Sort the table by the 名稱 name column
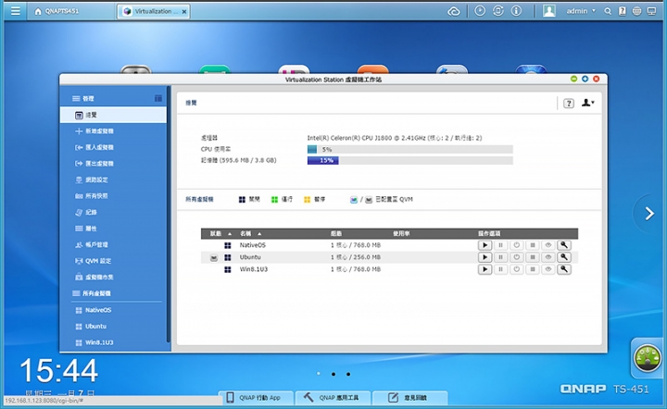The image size is (667, 409). [x=250, y=233]
